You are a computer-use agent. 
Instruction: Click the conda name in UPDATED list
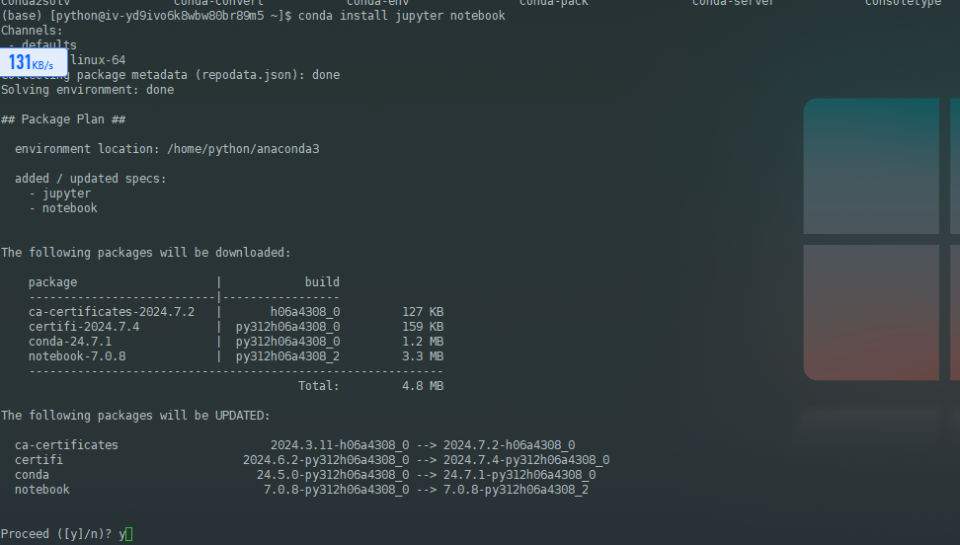click(x=32, y=475)
